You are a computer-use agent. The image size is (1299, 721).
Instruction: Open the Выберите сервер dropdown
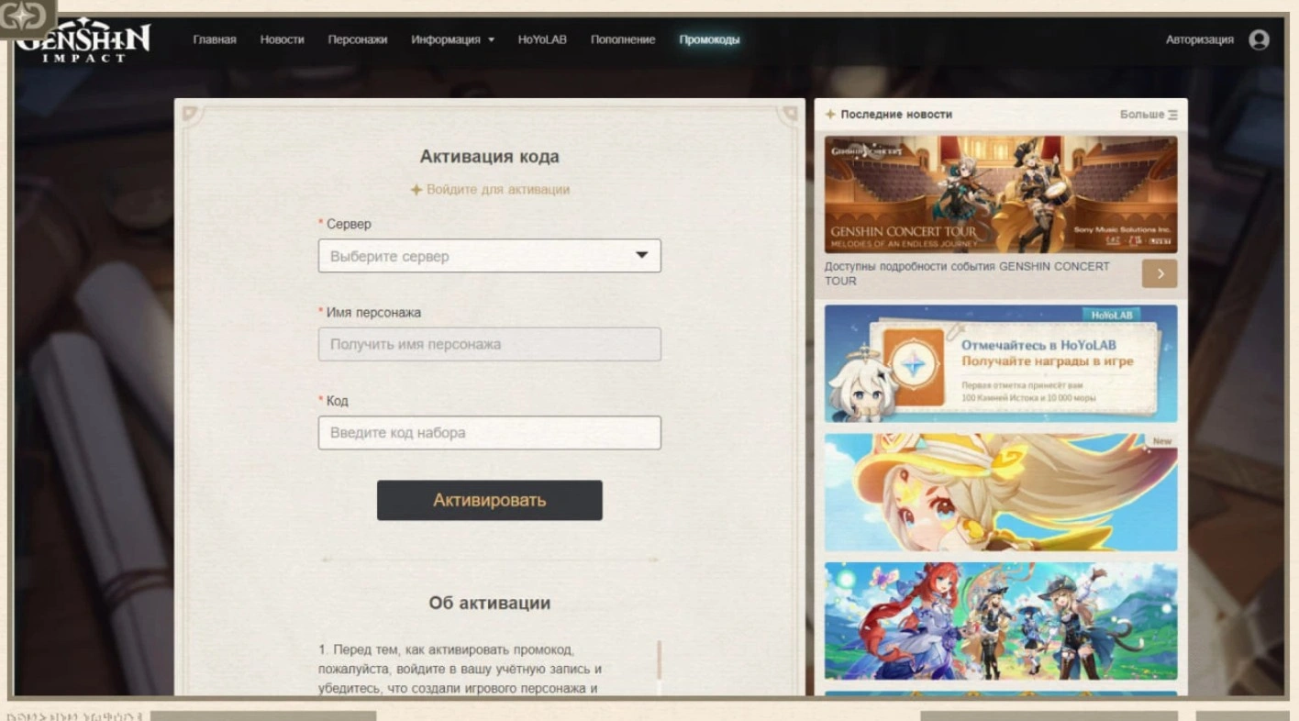click(x=489, y=256)
